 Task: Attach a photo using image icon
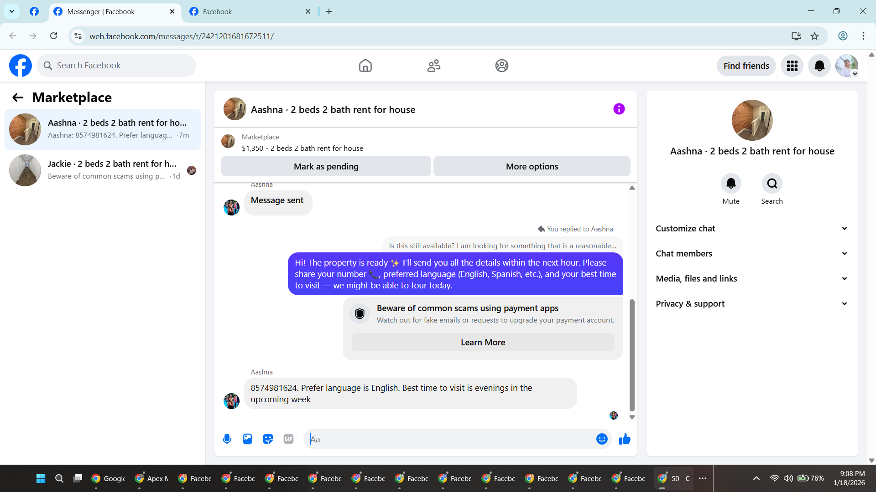point(247,439)
